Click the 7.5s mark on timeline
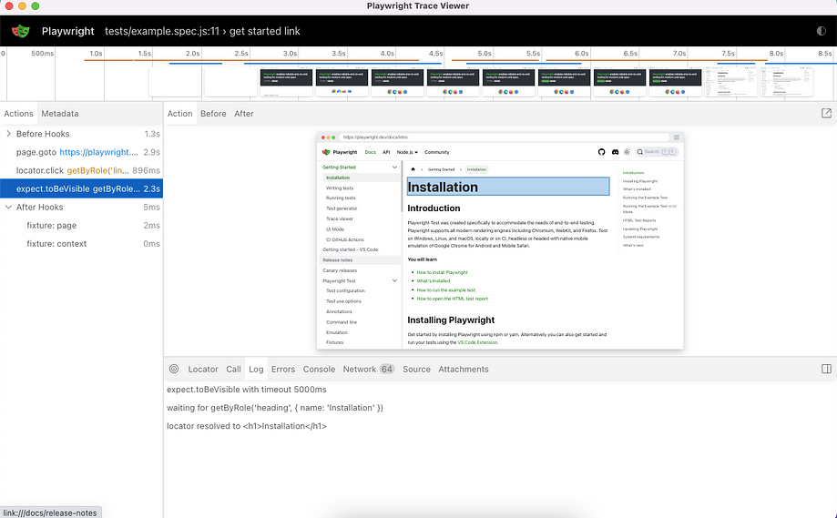837x518 pixels. tap(728, 54)
